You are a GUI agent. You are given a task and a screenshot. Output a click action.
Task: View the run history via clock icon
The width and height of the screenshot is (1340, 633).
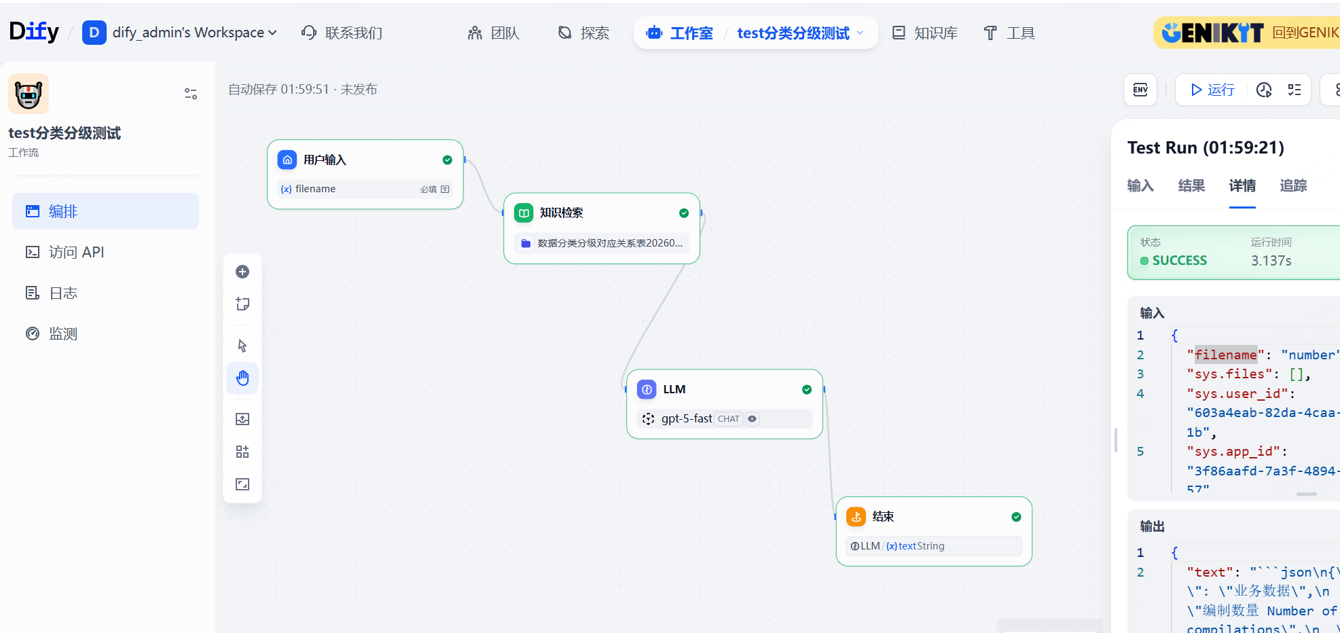[x=1263, y=89]
